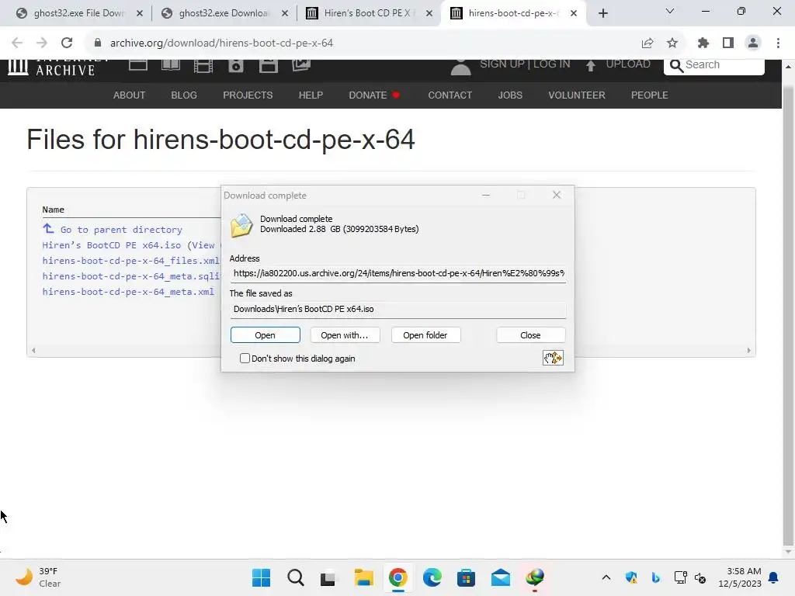Click hirens-boot-cd-pe-x-64_files.xml link
The width and height of the screenshot is (795, 596).
pyautogui.click(x=131, y=261)
